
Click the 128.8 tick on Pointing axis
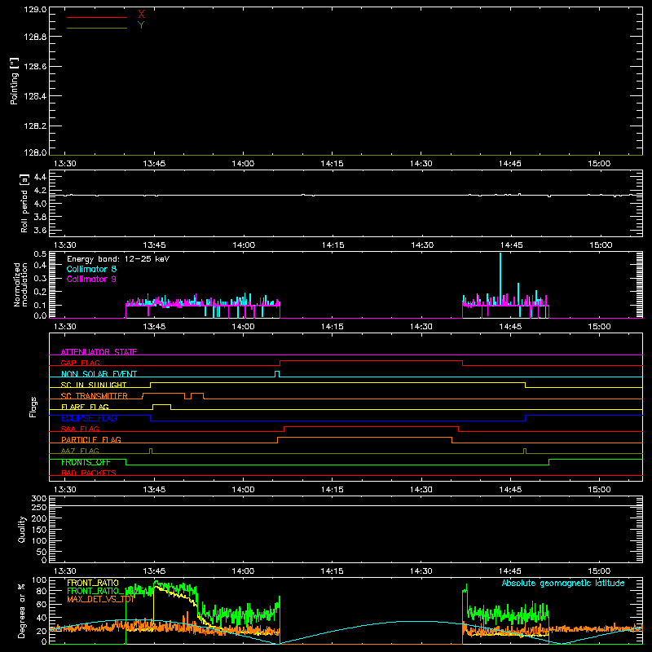click(x=35, y=37)
